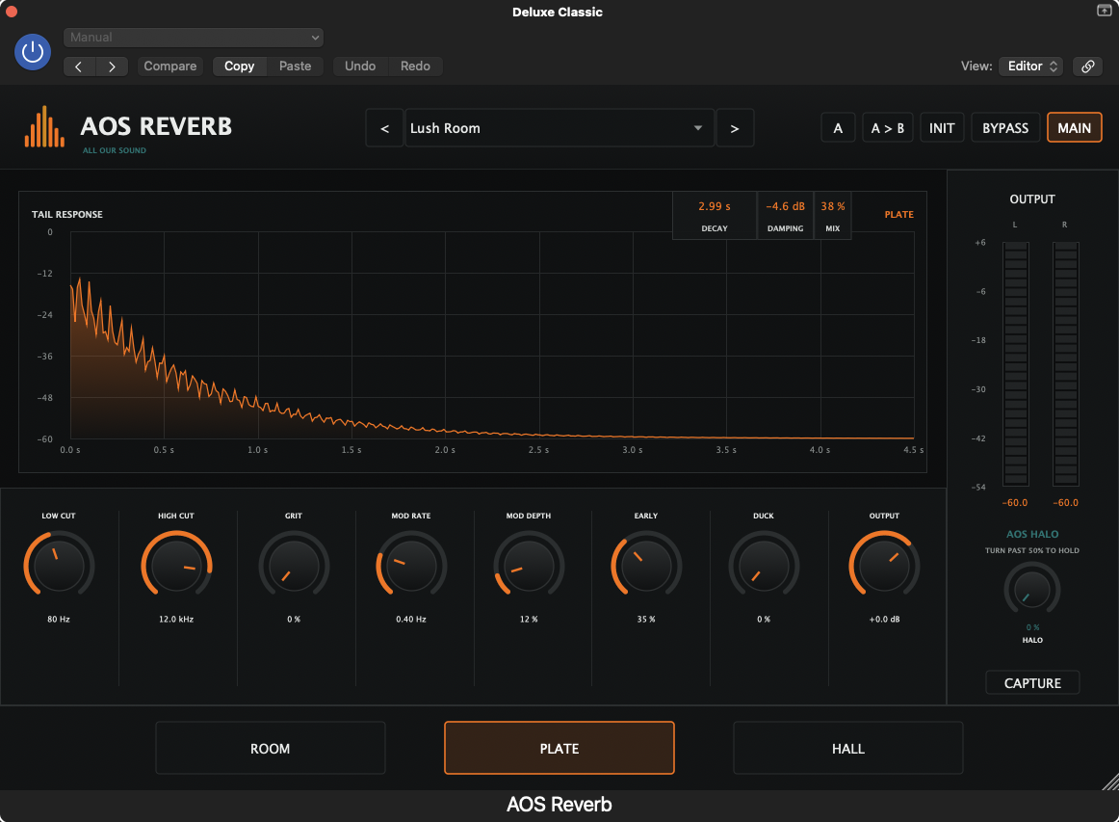Click the AOS Reverb bars logo
The width and height of the screenshot is (1119, 822).
(44, 127)
